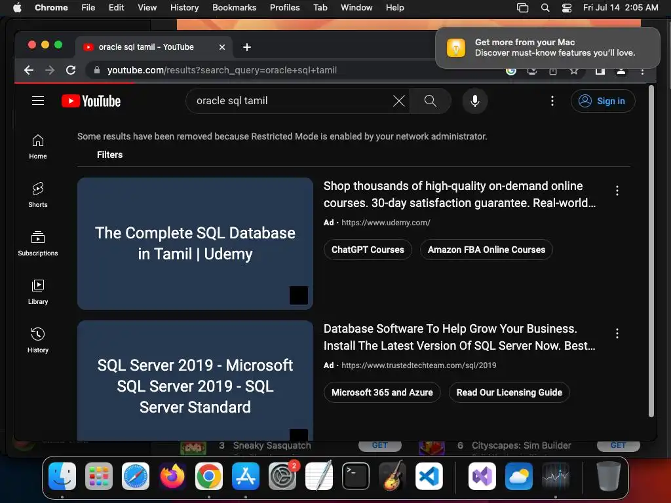Click the Udemy SQL Database thumbnail
Screen dimensions: 671x503
point(195,244)
